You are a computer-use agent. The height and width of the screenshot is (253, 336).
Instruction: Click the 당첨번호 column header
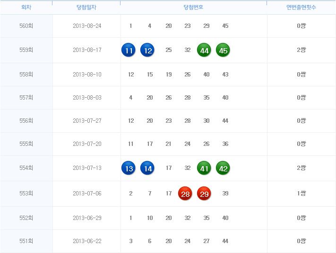point(193,8)
